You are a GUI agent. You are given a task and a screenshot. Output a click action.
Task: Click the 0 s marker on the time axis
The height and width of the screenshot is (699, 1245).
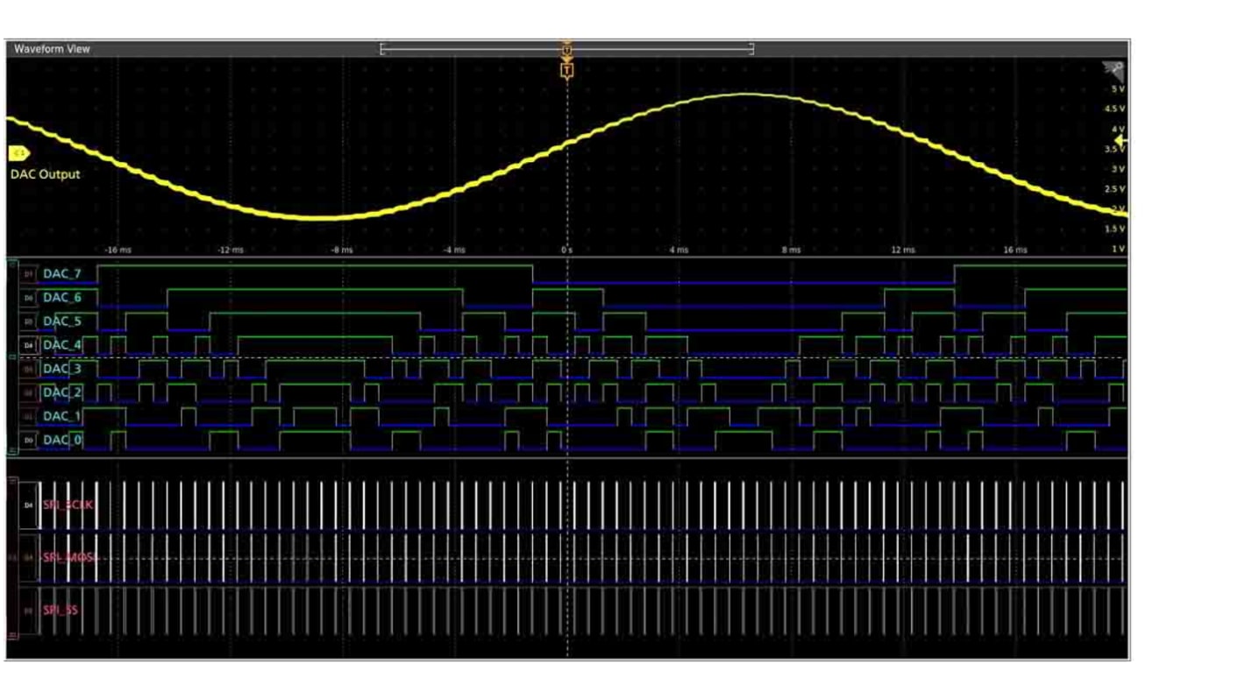[568, 250]
